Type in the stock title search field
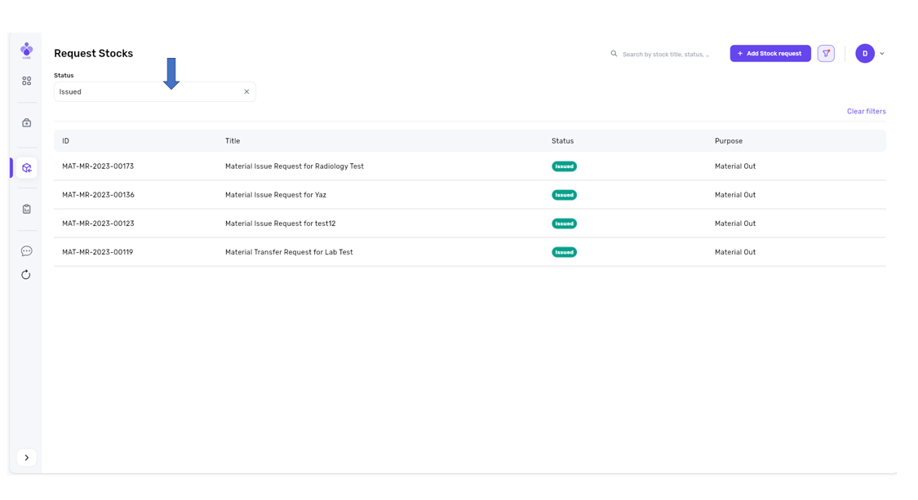The height and width of the screenshot is (500, 918). tap(666, 55)
